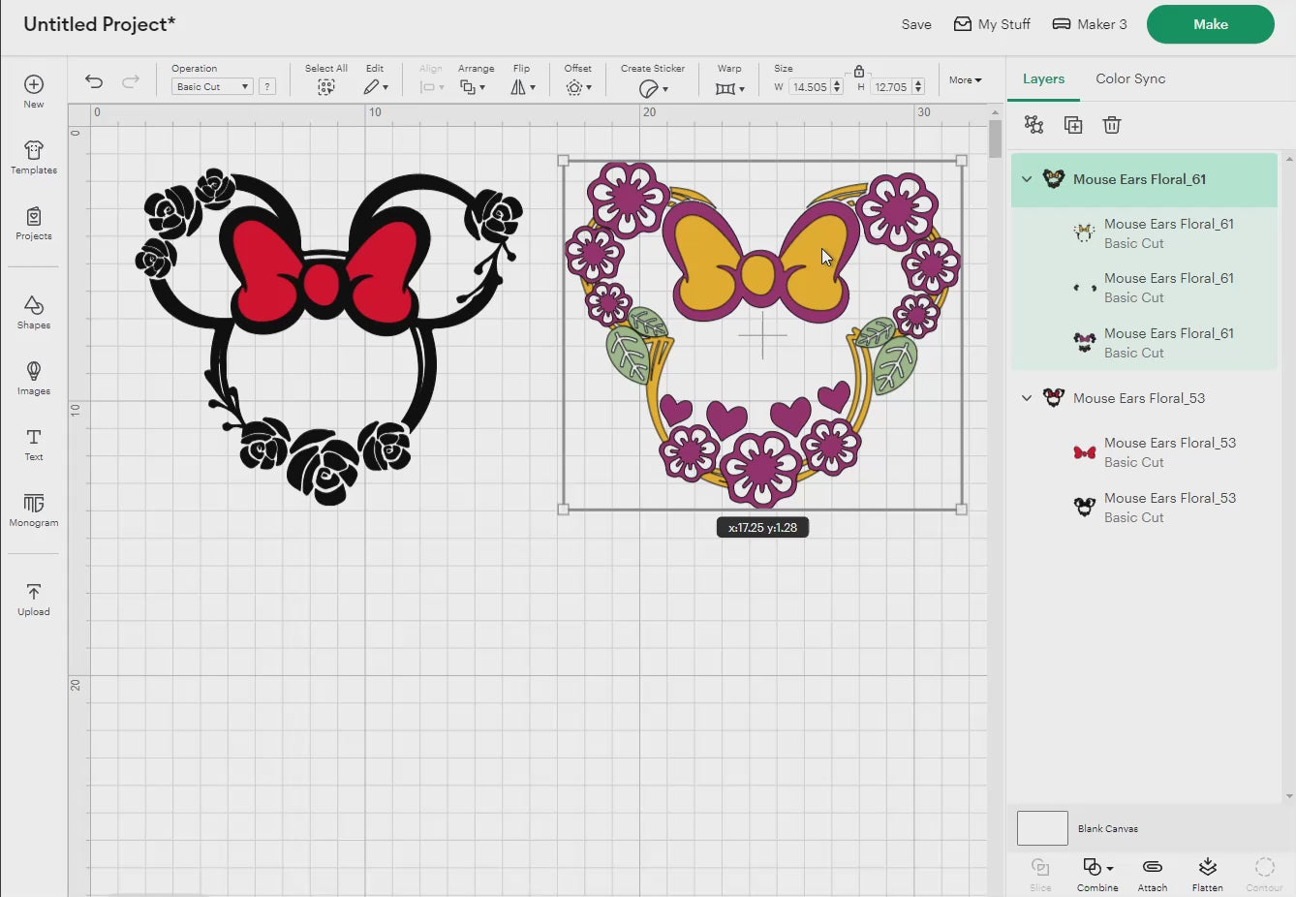
Task: Select the third Mouse Ears Floral_61 sublayer
Action: 1144,343
